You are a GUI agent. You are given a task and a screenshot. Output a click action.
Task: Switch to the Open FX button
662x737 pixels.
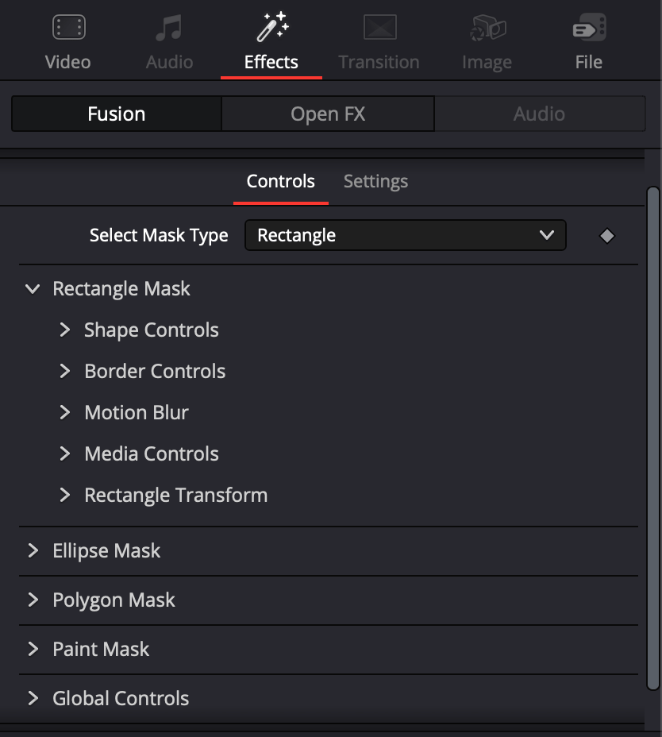[328, 114]
